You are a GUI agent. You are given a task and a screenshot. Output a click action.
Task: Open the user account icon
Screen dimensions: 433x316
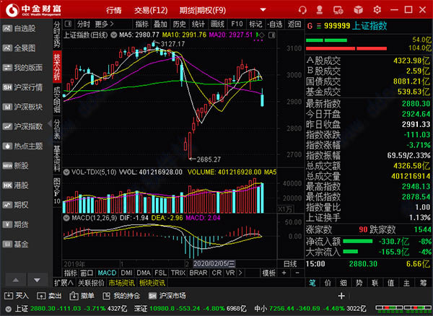(x=320, y=10)
